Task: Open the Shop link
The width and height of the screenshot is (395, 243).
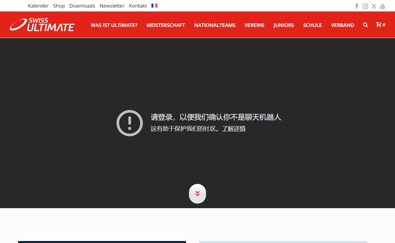Action: pos(59,6)
